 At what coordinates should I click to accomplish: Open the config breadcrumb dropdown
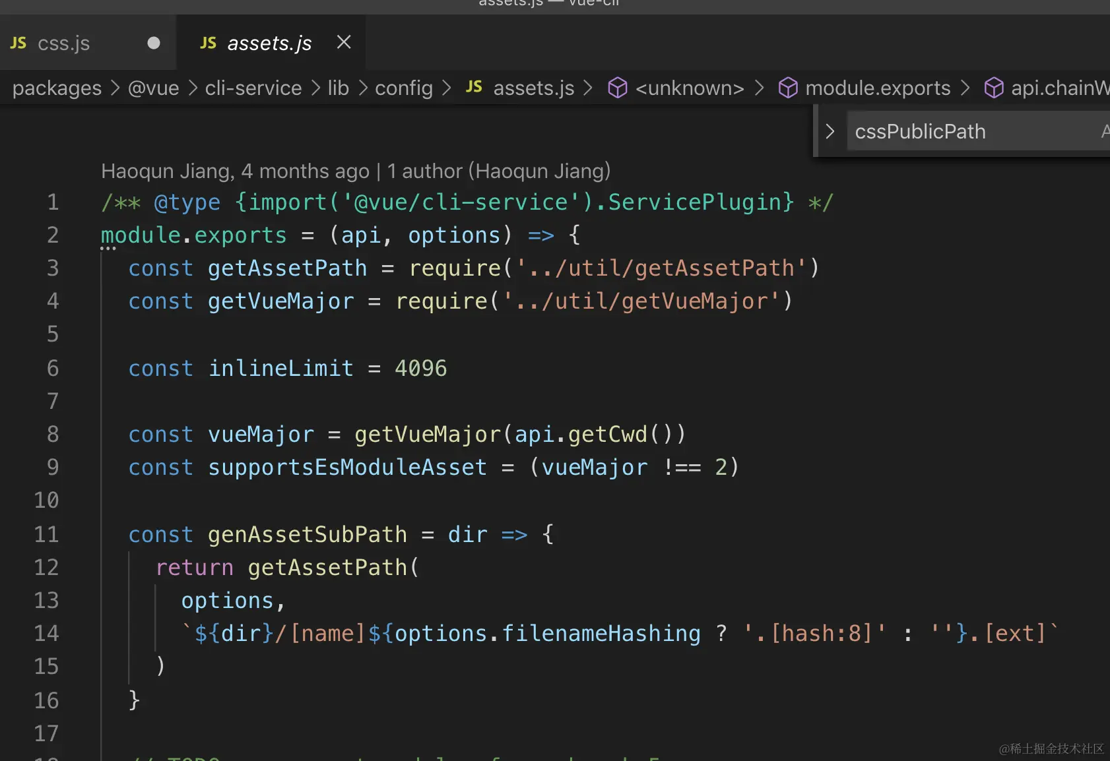(x=403, y=88)
